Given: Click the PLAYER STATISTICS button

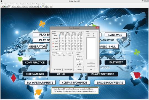Looking at the screenshot, I should point(103,74).
